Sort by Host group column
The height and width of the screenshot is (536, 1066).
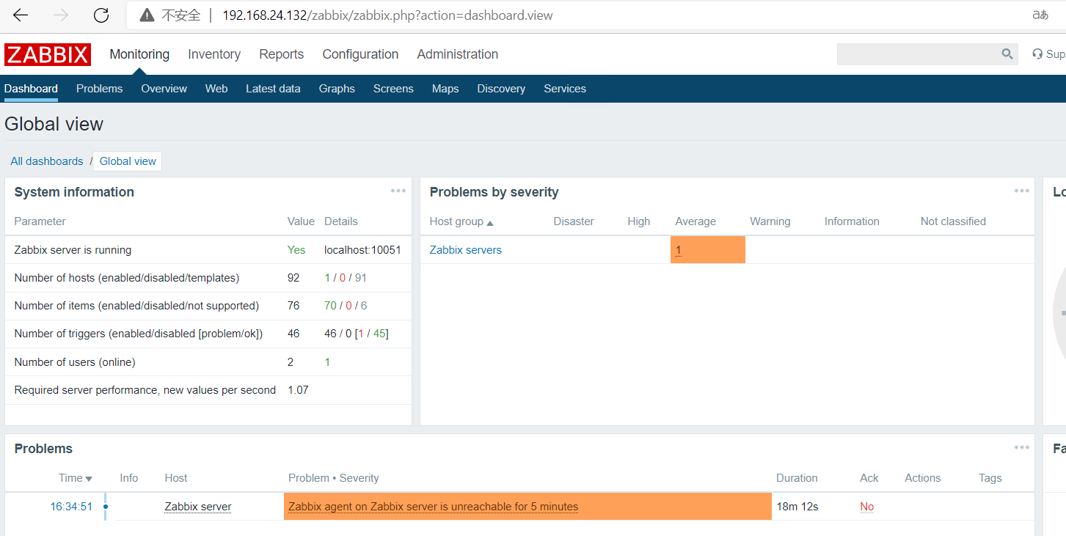click(x=461, y=221)
